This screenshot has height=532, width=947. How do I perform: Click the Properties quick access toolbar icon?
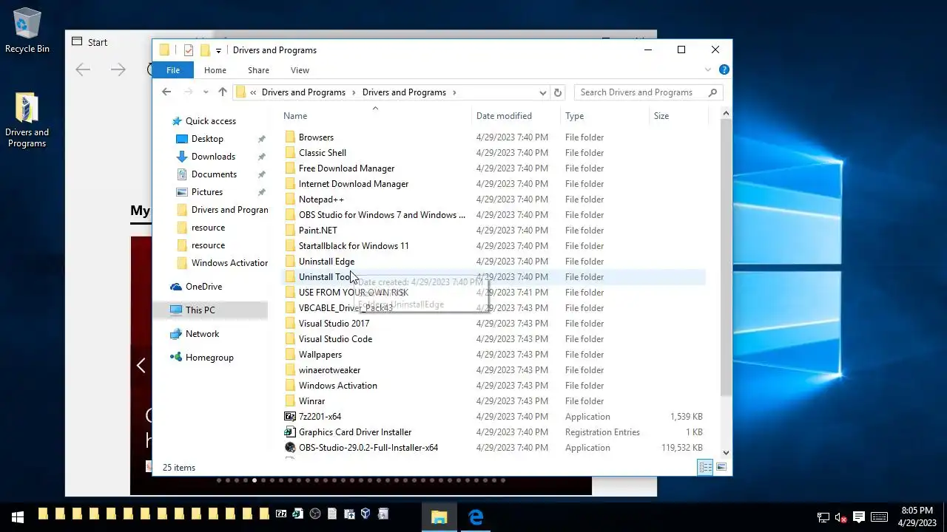pyautogui.click(x=188, y=50)
